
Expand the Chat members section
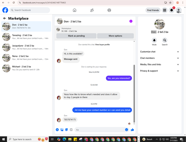click(160, 58)
